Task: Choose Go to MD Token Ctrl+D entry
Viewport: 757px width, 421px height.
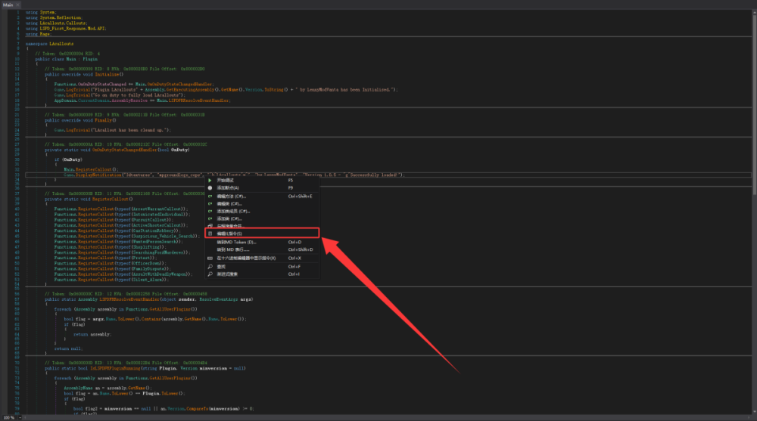Action: (262, 242)
